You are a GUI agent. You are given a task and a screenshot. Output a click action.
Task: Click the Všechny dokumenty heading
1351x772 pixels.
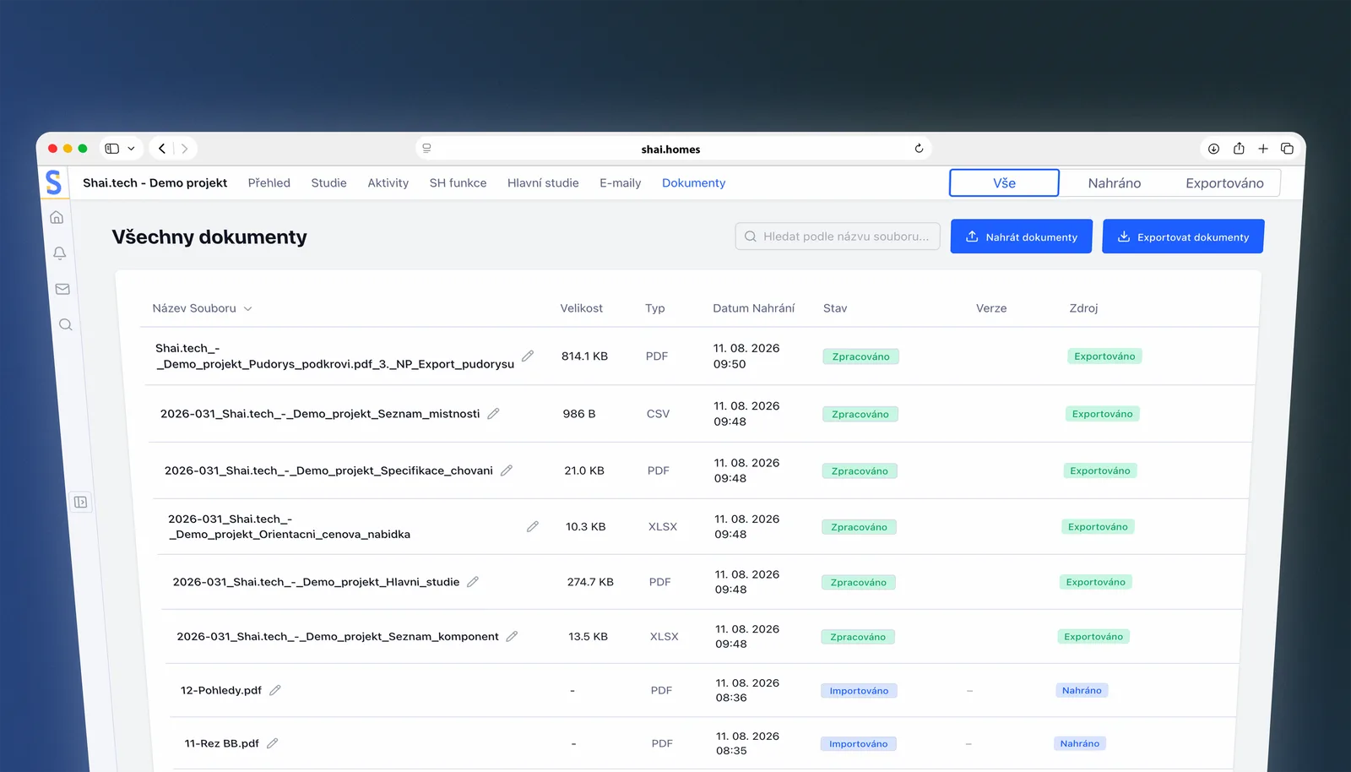point(209,237)
